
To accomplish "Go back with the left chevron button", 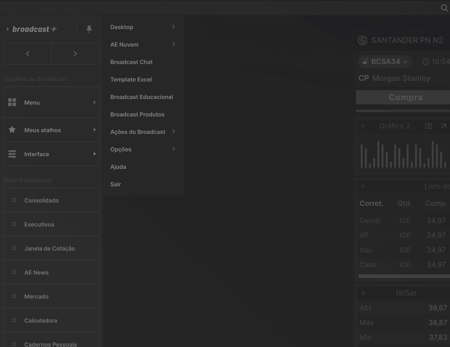I will pyautogui.click(x=28, y=54).
